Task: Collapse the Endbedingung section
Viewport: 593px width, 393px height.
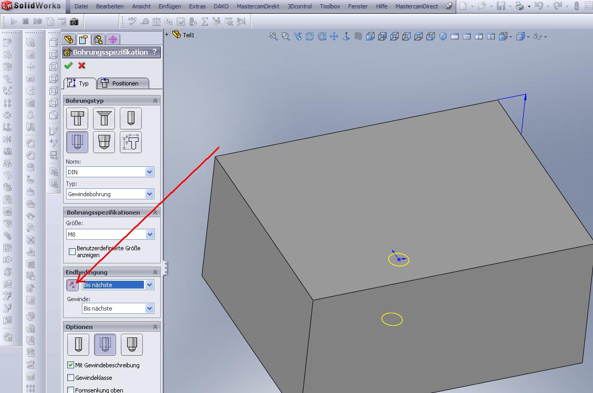Action: (x=155, y=272)
